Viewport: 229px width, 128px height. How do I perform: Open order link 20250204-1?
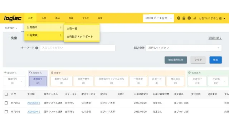coord(34,112)
